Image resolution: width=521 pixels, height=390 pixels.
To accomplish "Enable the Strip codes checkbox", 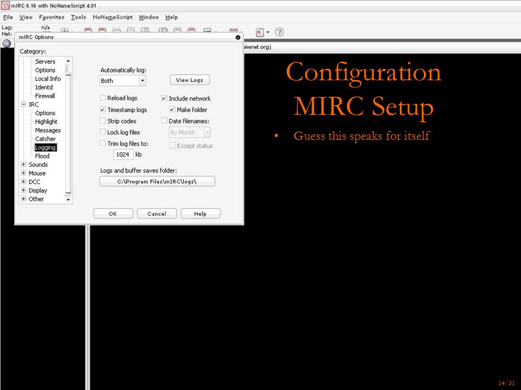I will point(103,121).
